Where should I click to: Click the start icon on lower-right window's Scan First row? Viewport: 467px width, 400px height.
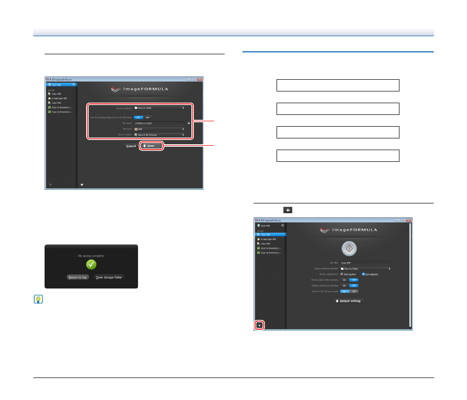pyautogui.click(x=282, y=225)
